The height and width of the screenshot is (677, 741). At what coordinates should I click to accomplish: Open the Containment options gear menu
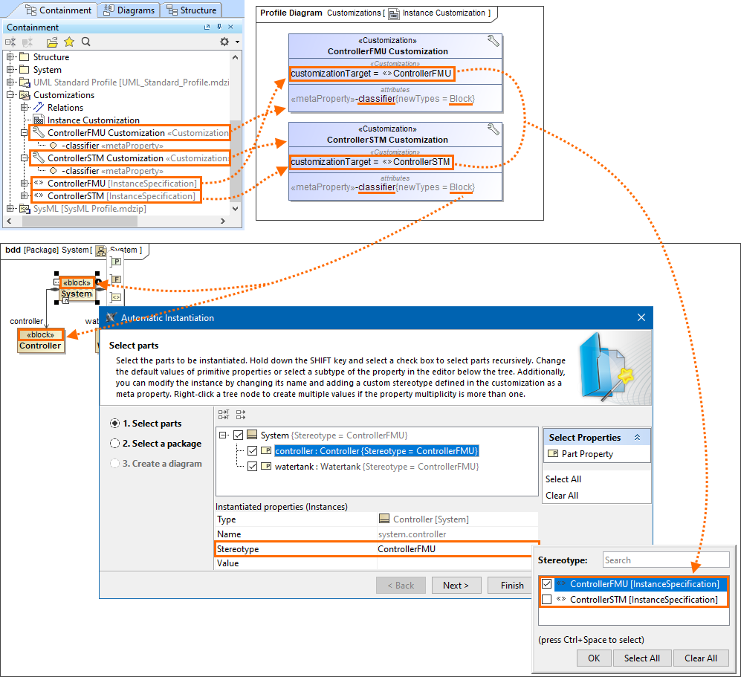click(225, 42)
